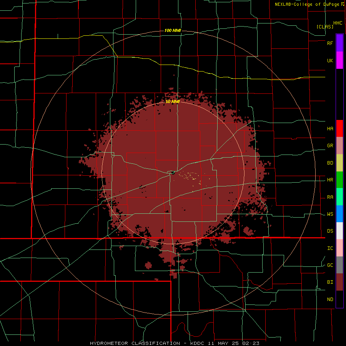Click the 100 NMI range ring label
The height and width of the screenshot is (346, 346).
point(173,30)
